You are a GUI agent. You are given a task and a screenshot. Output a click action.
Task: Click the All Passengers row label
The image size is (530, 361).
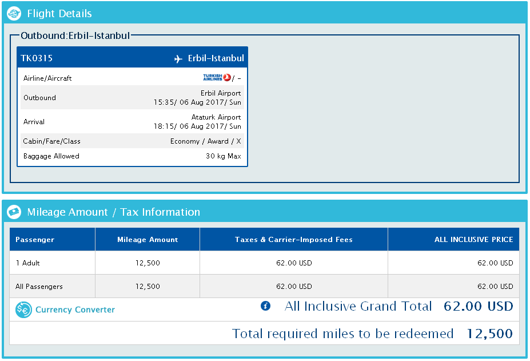pos(39,287)
